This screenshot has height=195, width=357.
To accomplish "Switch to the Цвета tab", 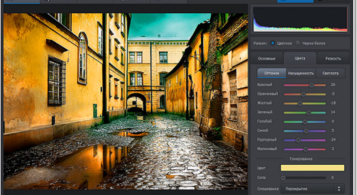I will click(x=300, y=58).
